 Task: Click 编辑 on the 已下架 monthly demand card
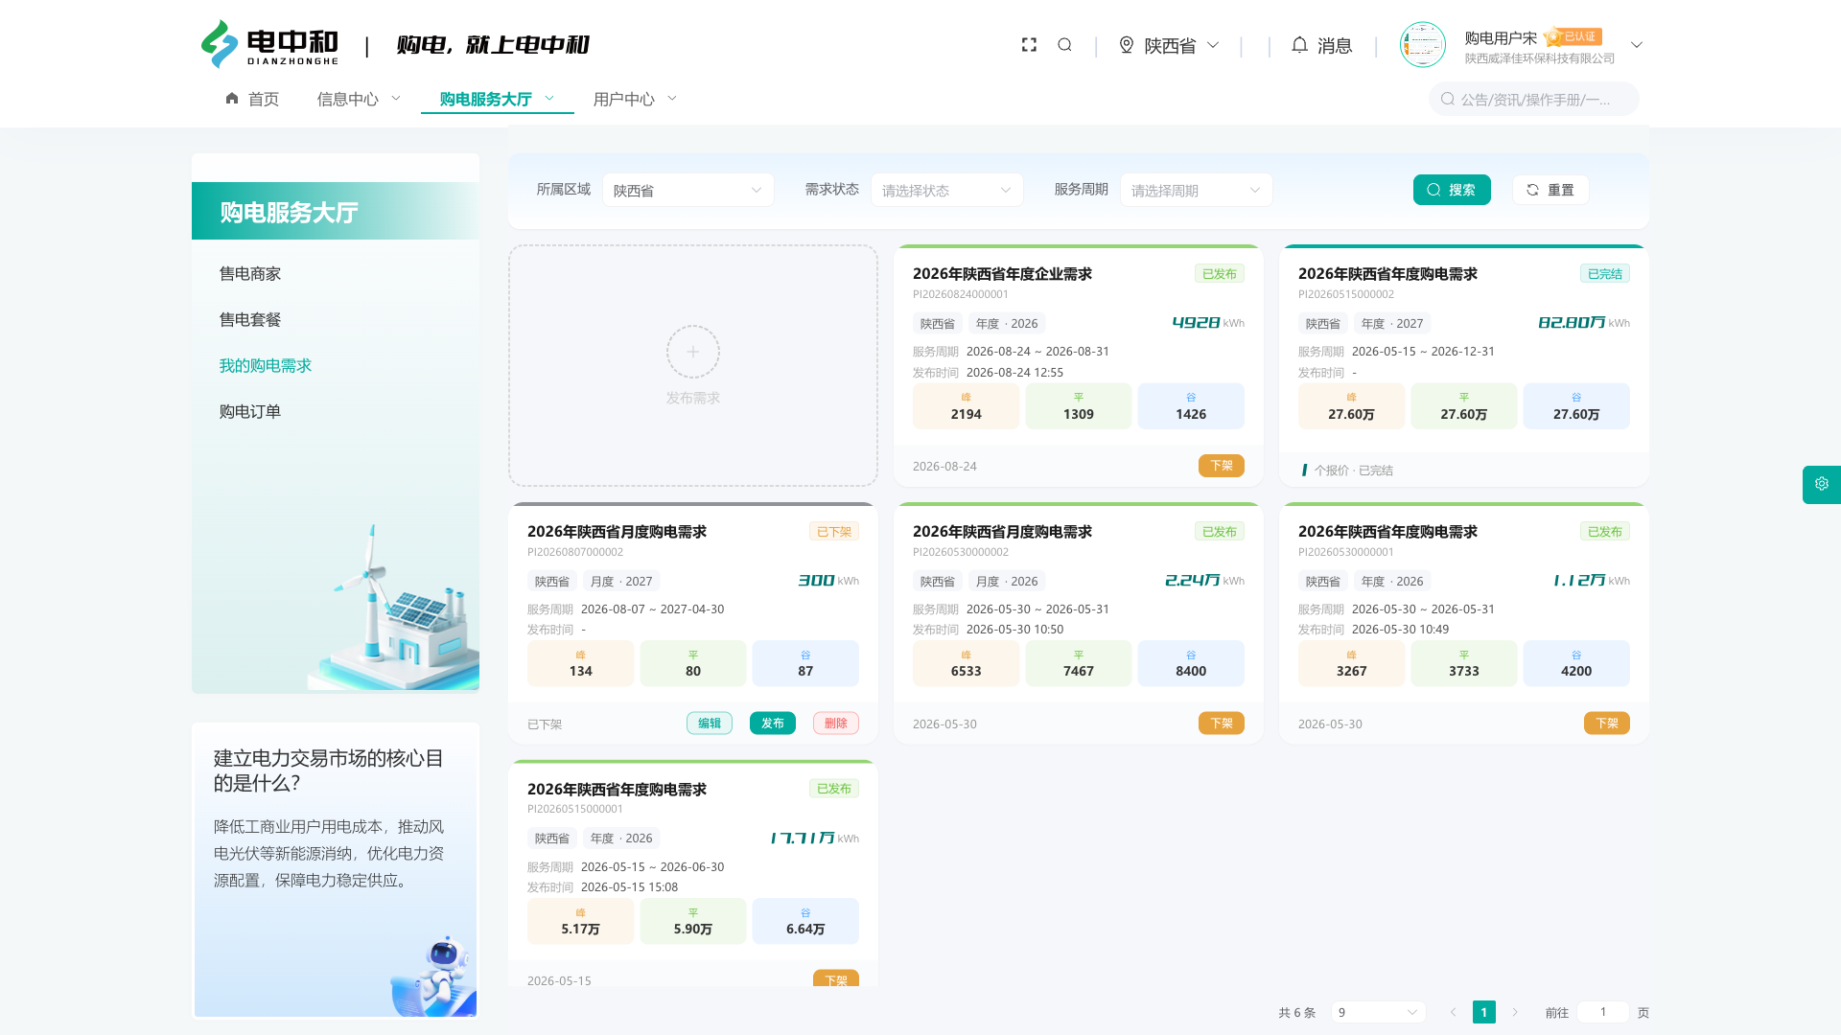(x=710, y=724)
